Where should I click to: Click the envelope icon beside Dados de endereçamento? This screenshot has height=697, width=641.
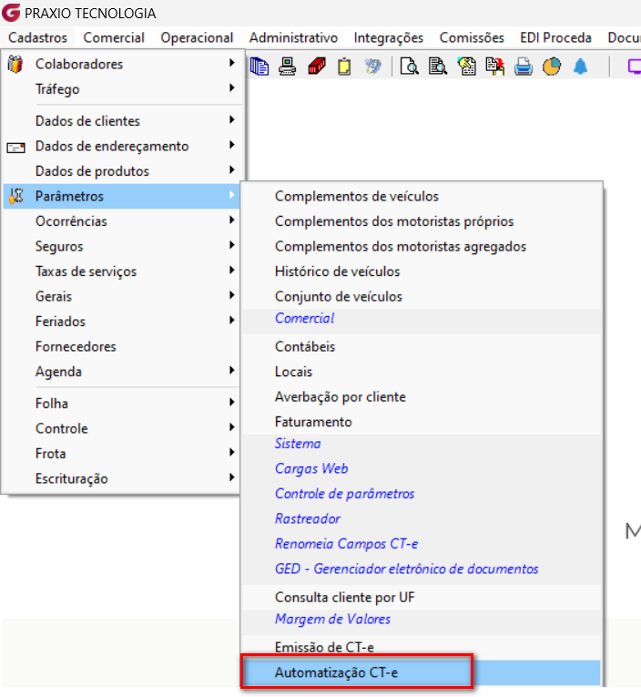point(15,147)
